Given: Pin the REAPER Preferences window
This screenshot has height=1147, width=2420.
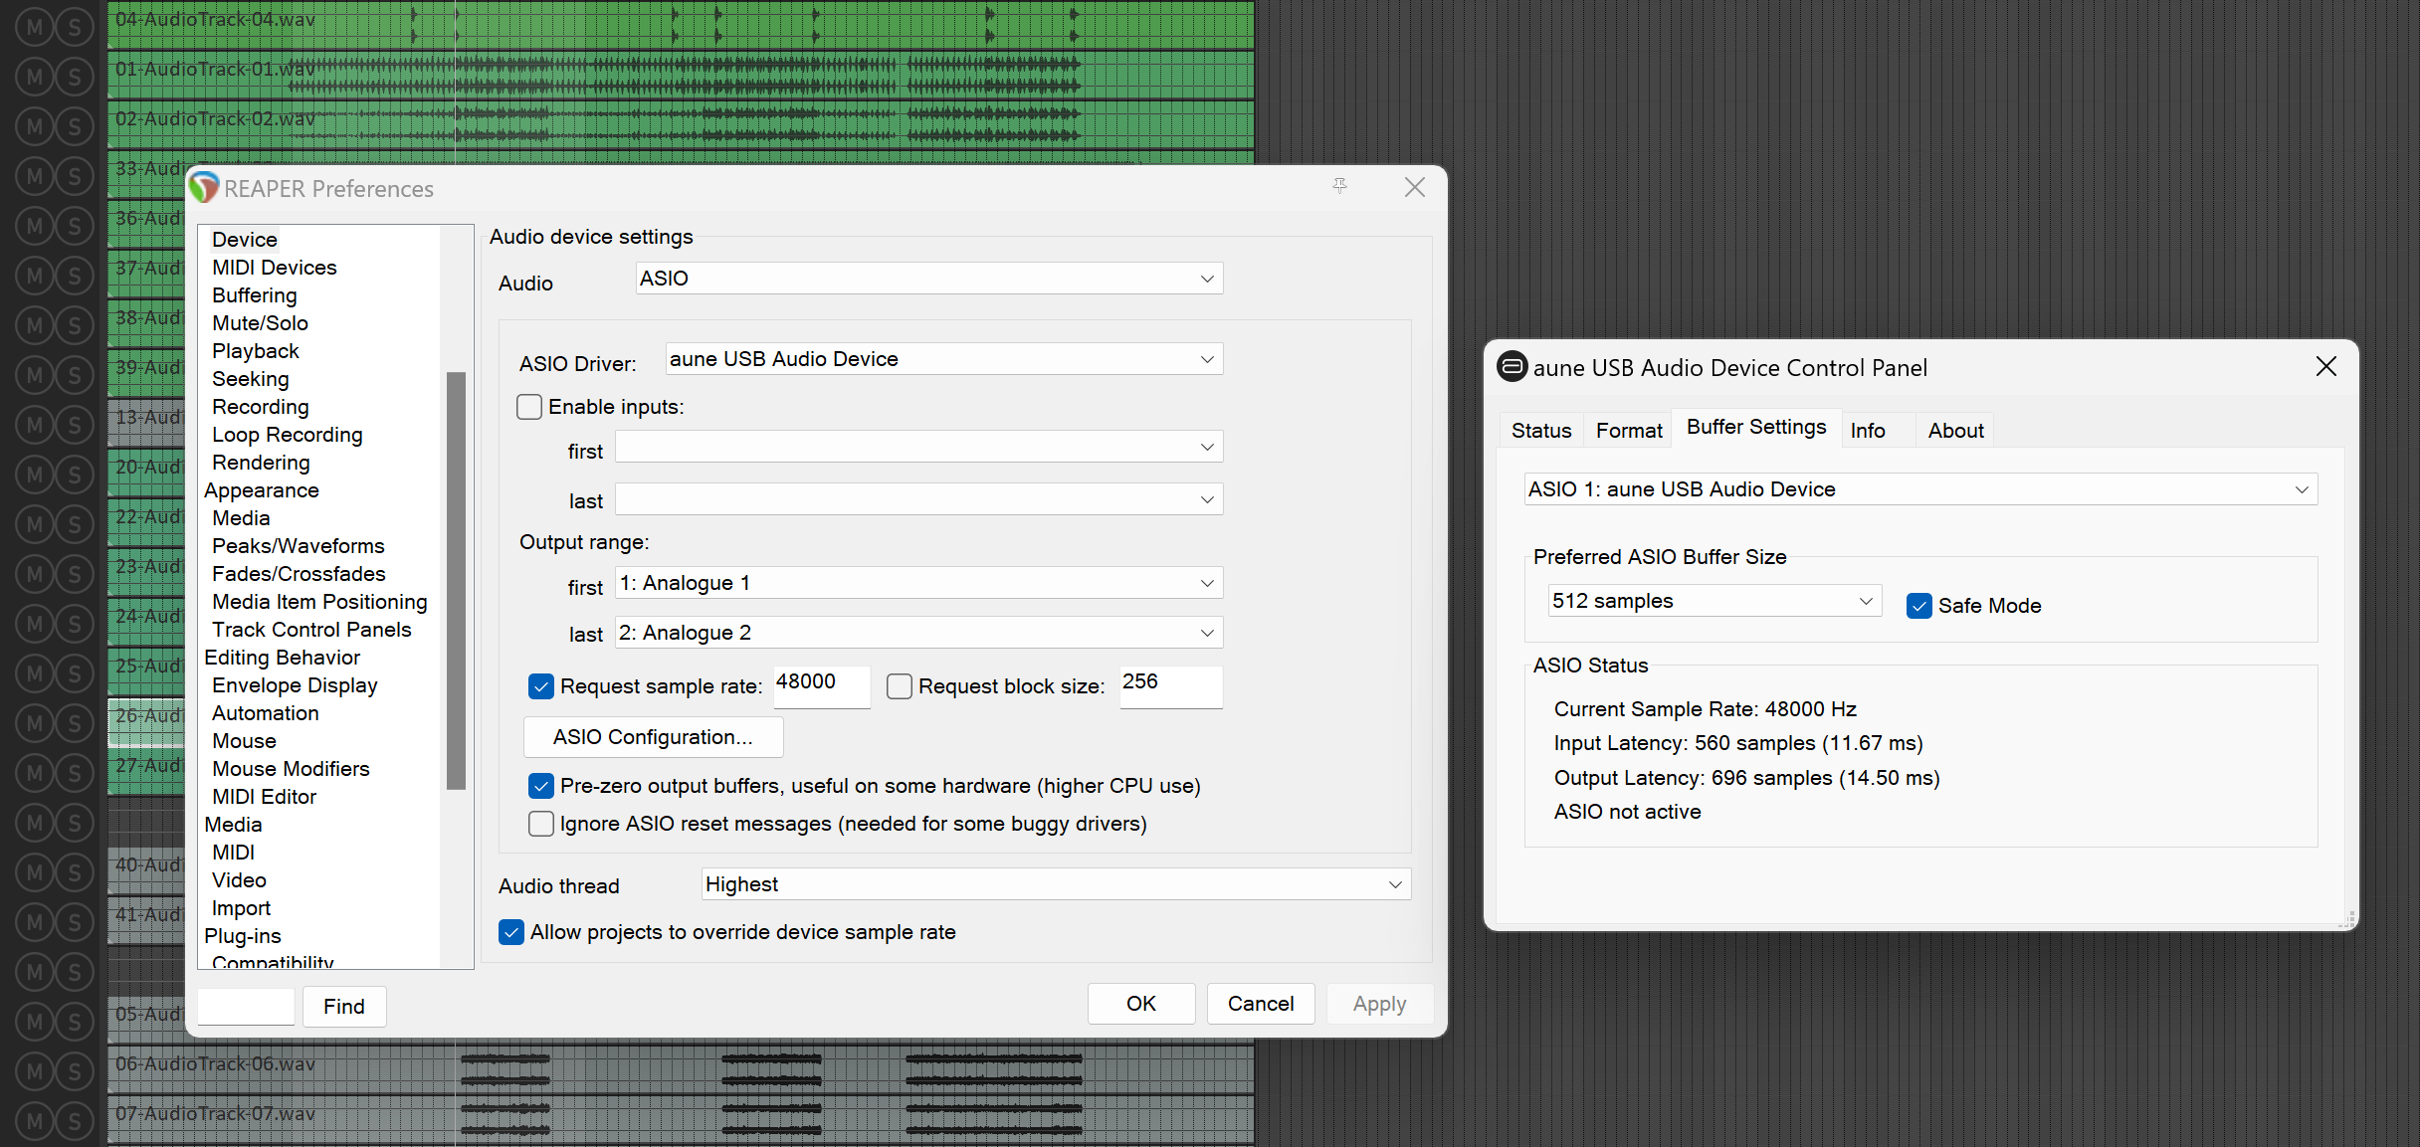Looking at the screenshot, I should pyautogui.click(x=1340, y=186).
